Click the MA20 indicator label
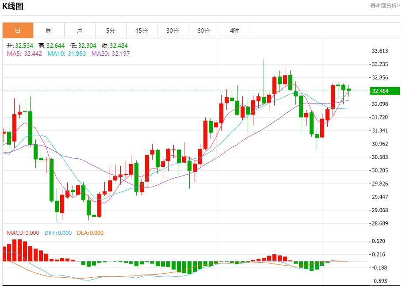The image size is (402, 287). tap(111, 54)
